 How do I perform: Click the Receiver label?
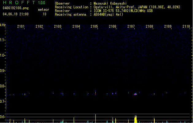tap(62, 11)
